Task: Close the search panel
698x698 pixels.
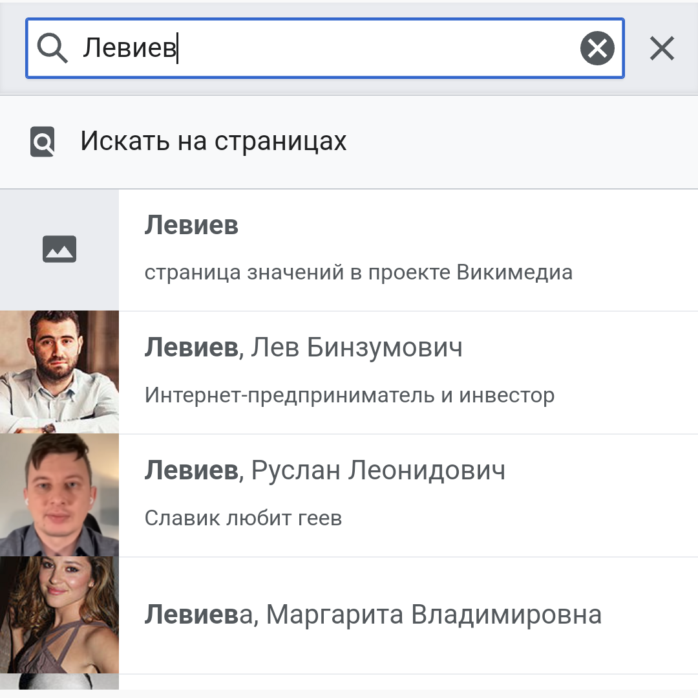Action: pyautogui.click(x=662, y=49)
